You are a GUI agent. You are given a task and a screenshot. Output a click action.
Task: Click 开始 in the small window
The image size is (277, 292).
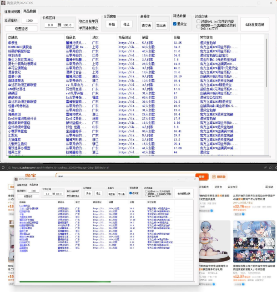point(89,193)
